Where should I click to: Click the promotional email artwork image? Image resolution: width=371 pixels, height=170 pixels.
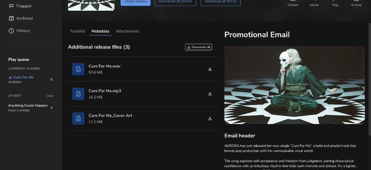(295, 85)
